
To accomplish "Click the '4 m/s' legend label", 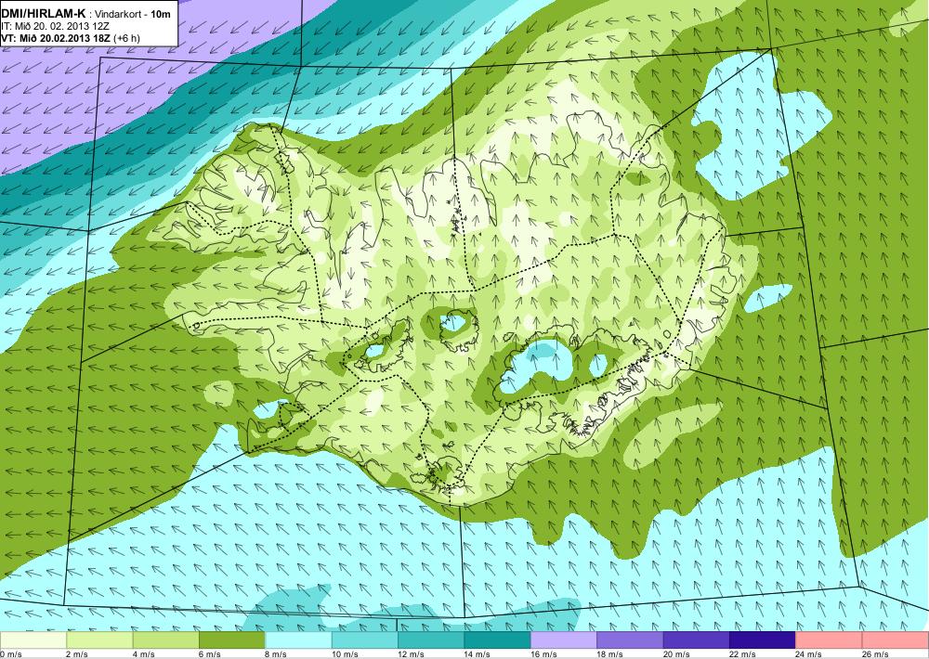I will coord(144,654).
